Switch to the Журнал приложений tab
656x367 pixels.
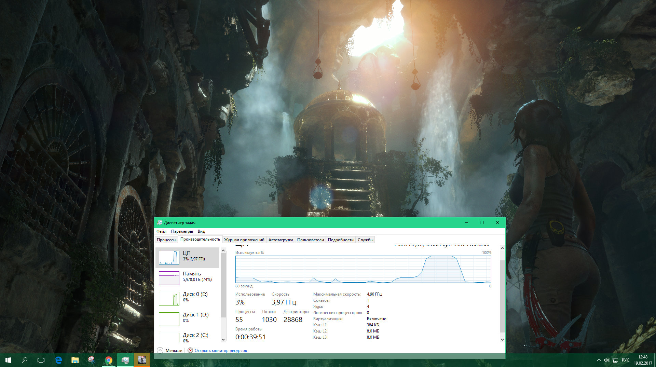[244, 240]
